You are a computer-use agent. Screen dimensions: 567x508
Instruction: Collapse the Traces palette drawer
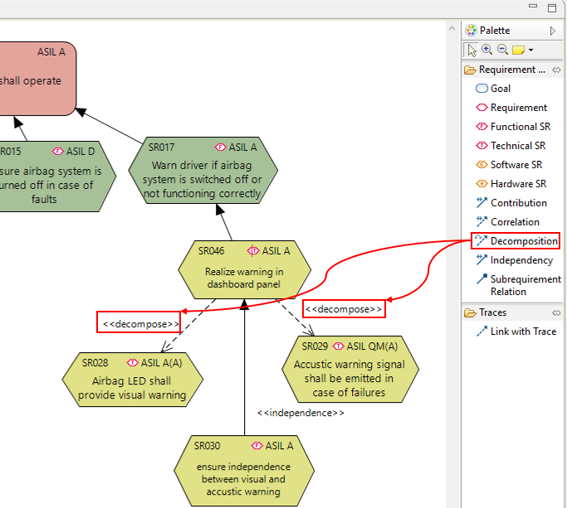click(x=492, y=312)
